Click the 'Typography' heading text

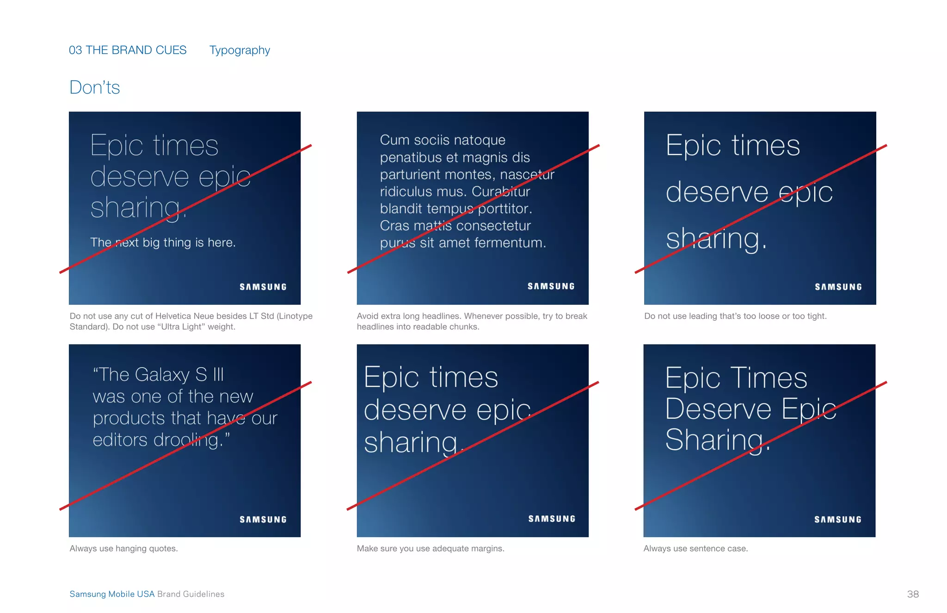pos(240,50)
